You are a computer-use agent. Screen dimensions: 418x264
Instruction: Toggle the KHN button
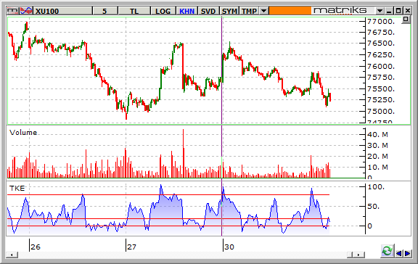(187, 11)
